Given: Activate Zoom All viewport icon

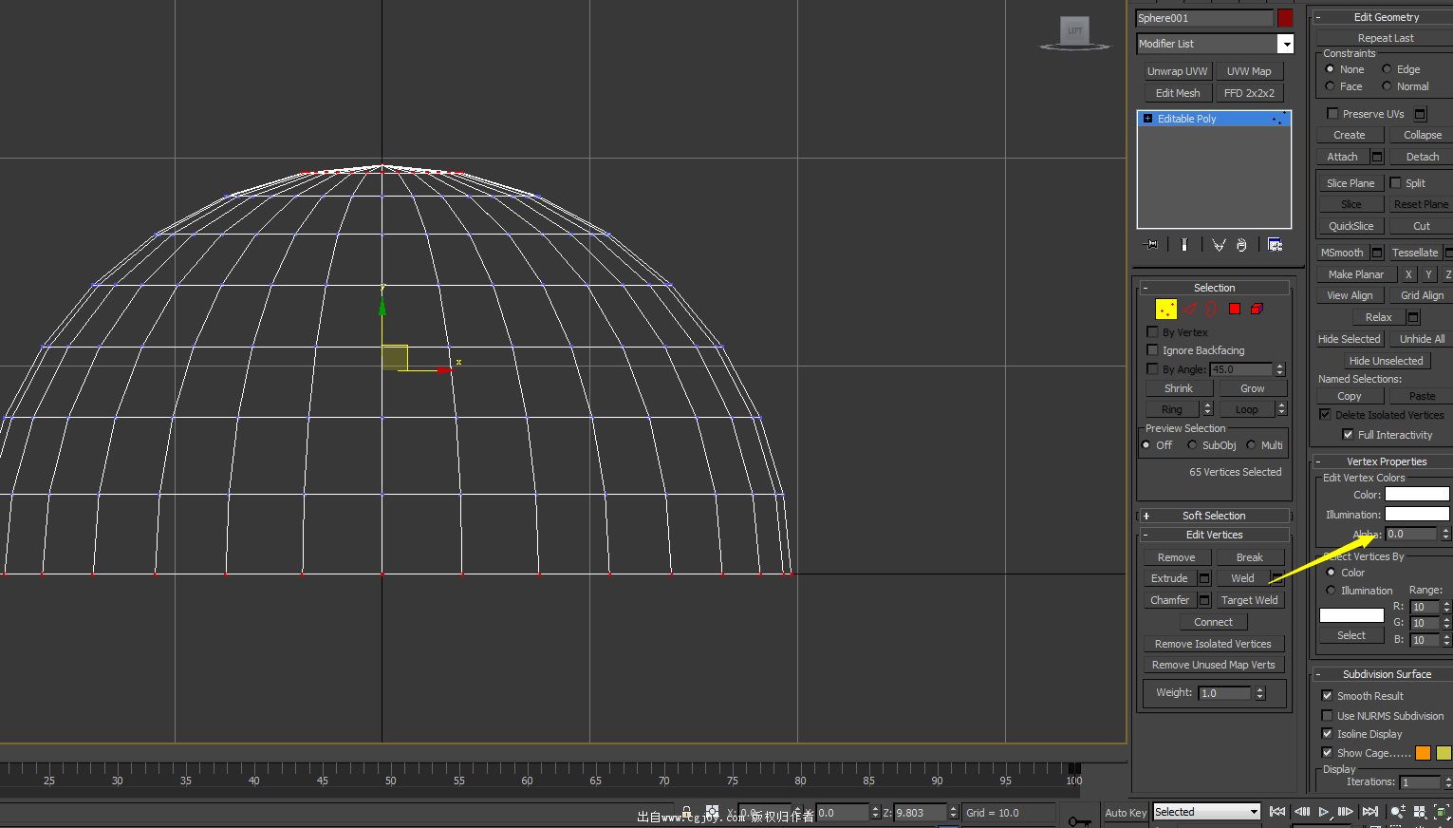Looking at the screenshot, I should point(1420,812).
